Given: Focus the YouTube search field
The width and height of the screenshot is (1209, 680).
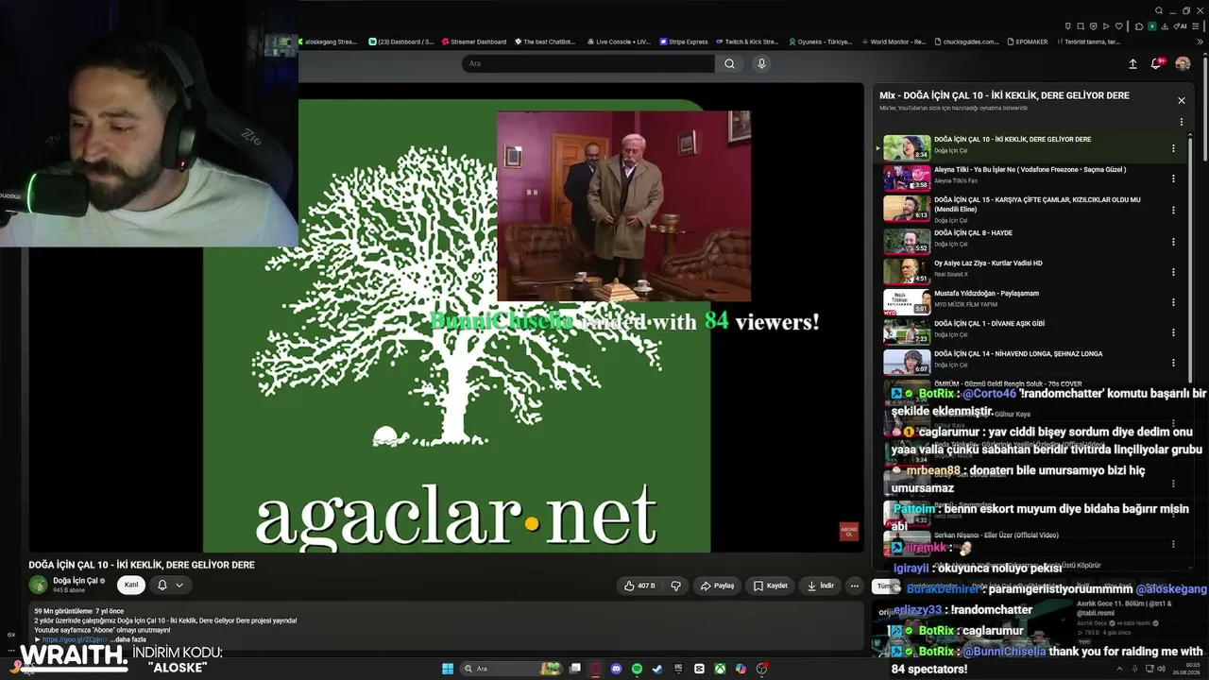Looking at the screenshot, I should pyautogui.click(x=587, y=63).
